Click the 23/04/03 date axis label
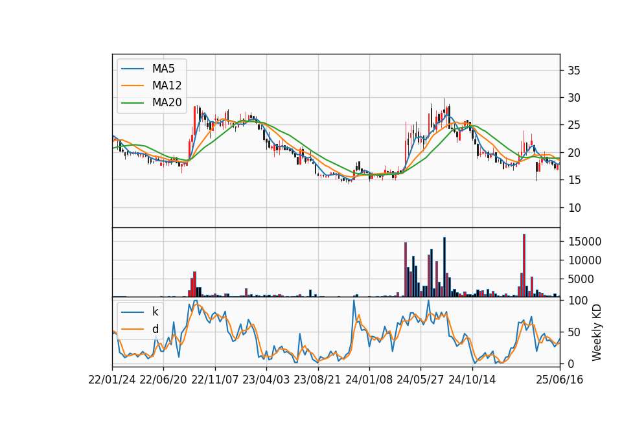Screen dimensions: 622x447 tap(266, 380)
